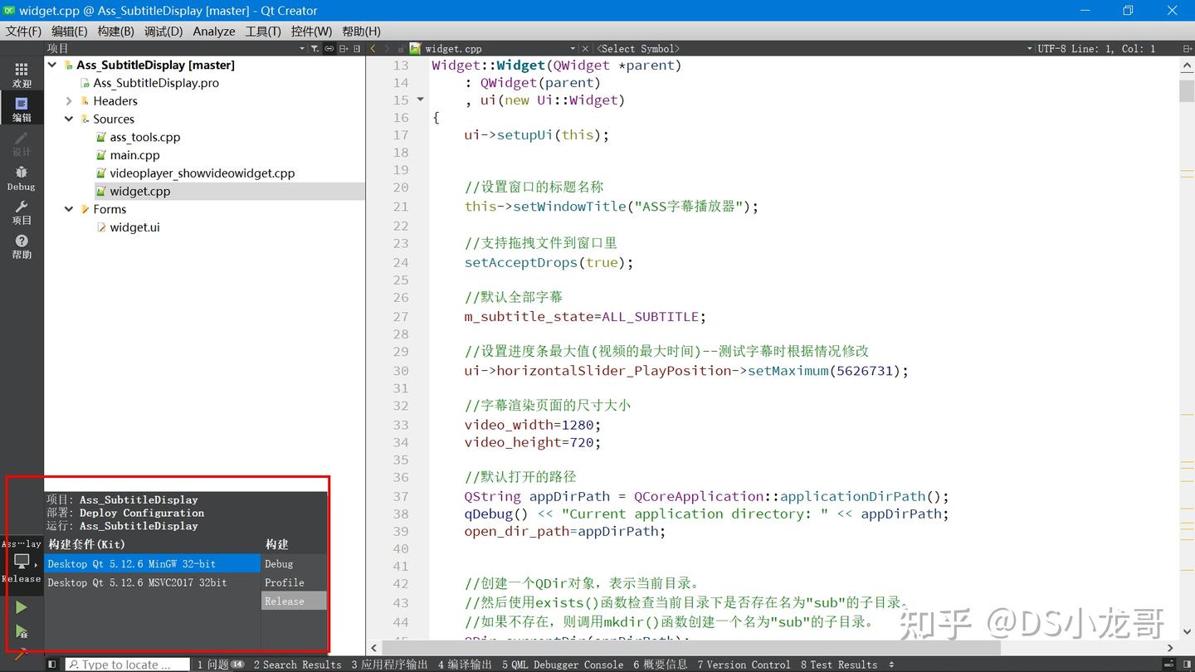Screen dimensions: 1195x672
Task: Click filter tree icon in project panel
Action: tap(315, 49)
